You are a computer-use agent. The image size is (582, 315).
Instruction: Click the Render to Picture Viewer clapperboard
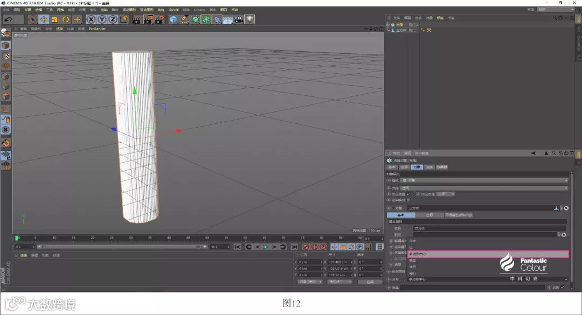click(148, 19)
